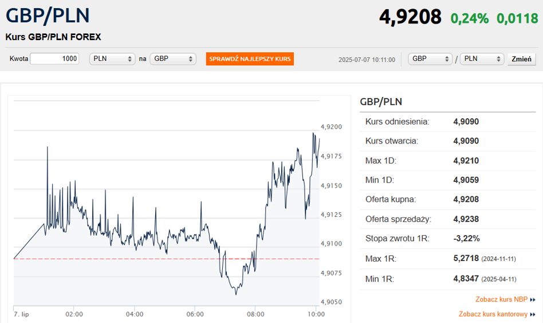Click the 'Max 1R' value 5,2718
Screen dimensions: 543x323
466,259
